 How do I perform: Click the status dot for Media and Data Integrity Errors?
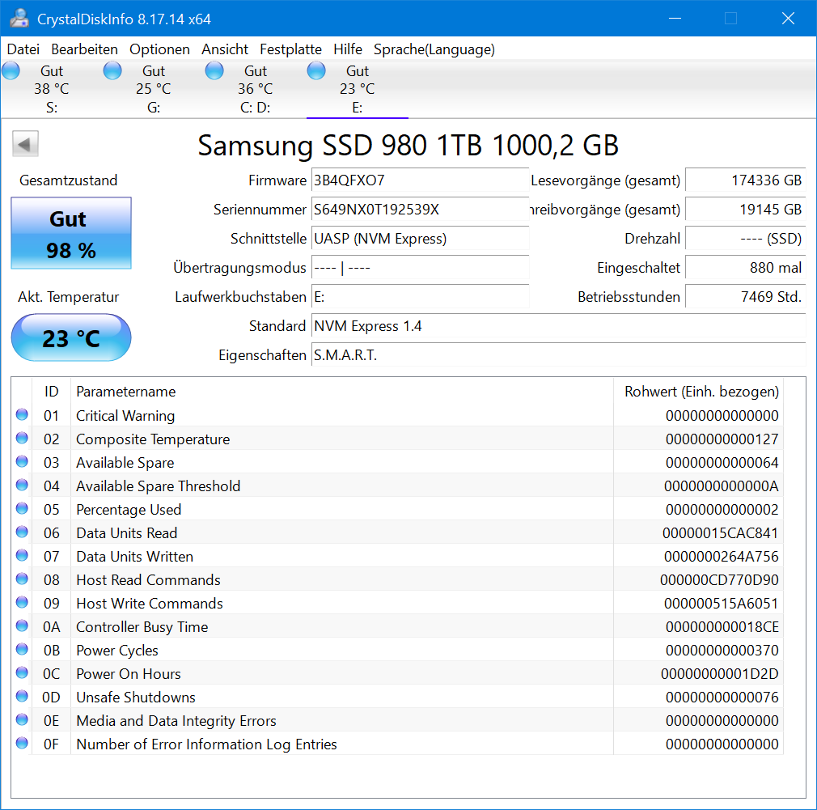click(x=22, y=719)
